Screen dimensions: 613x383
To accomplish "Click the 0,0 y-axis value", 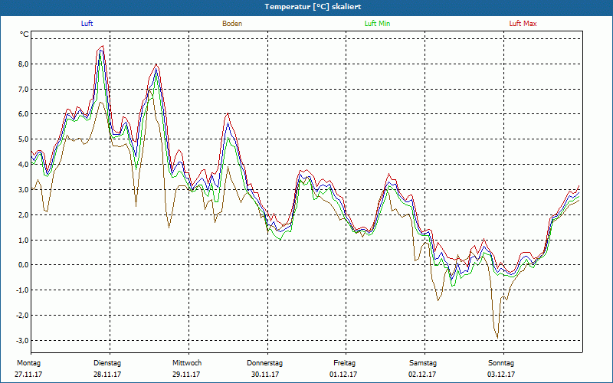I will [23, 265].
